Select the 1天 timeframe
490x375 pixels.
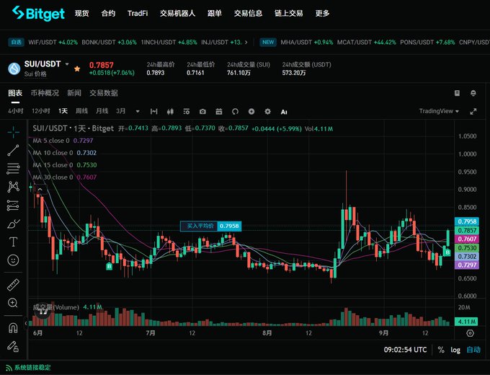click(63, 111)
